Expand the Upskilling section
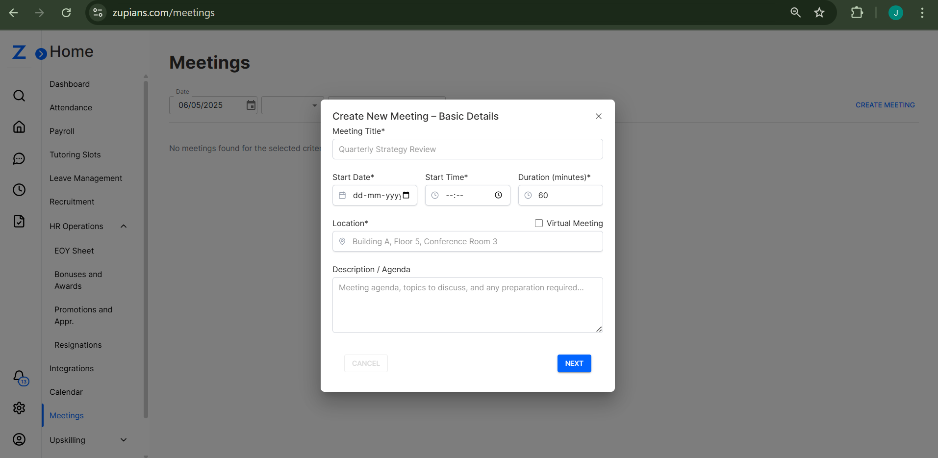The width and height of the screenshot is (938, 458). [x=123, y=440]
